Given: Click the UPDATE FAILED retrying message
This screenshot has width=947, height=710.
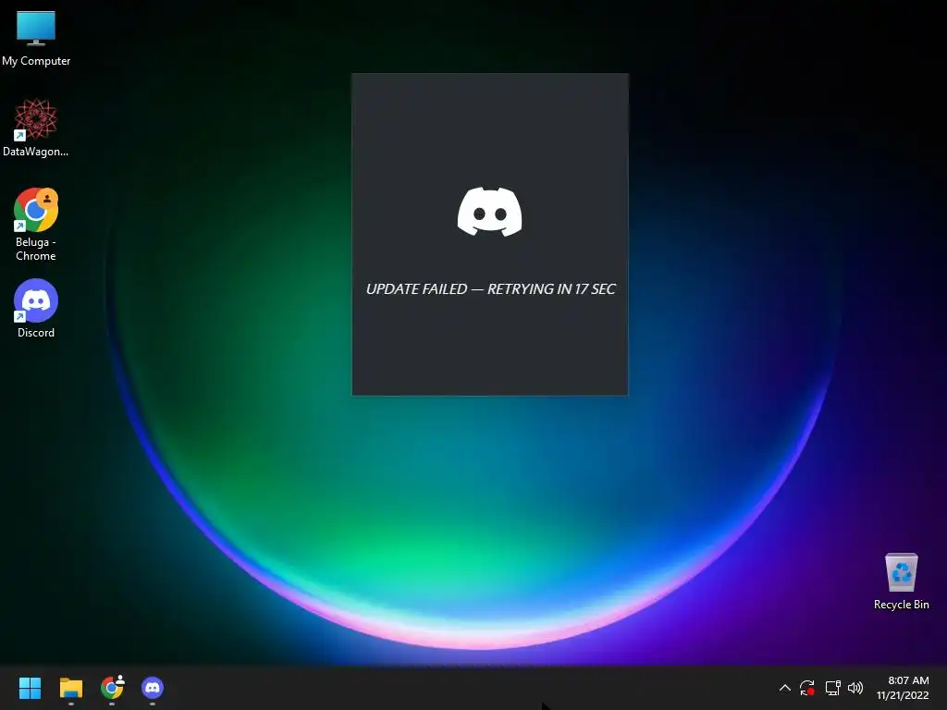Looking at the screenshot, I should click(x=490, y=289).
